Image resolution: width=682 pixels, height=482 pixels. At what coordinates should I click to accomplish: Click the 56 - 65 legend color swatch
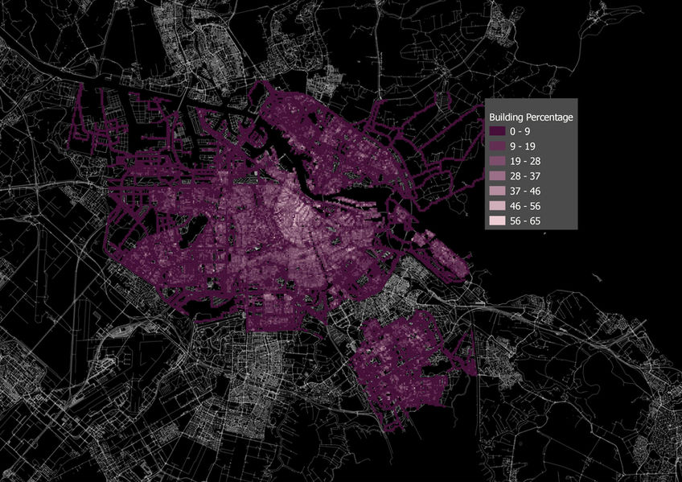point(497,220)
